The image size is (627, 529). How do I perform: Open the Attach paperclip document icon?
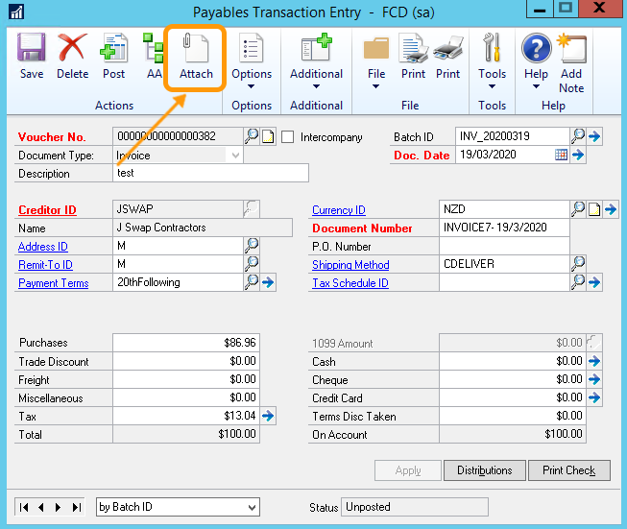point(196,56)
